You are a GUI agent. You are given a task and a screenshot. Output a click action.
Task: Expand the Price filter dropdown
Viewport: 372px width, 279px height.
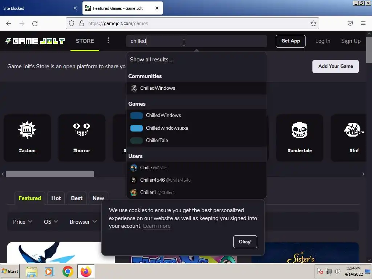(23, 222)
